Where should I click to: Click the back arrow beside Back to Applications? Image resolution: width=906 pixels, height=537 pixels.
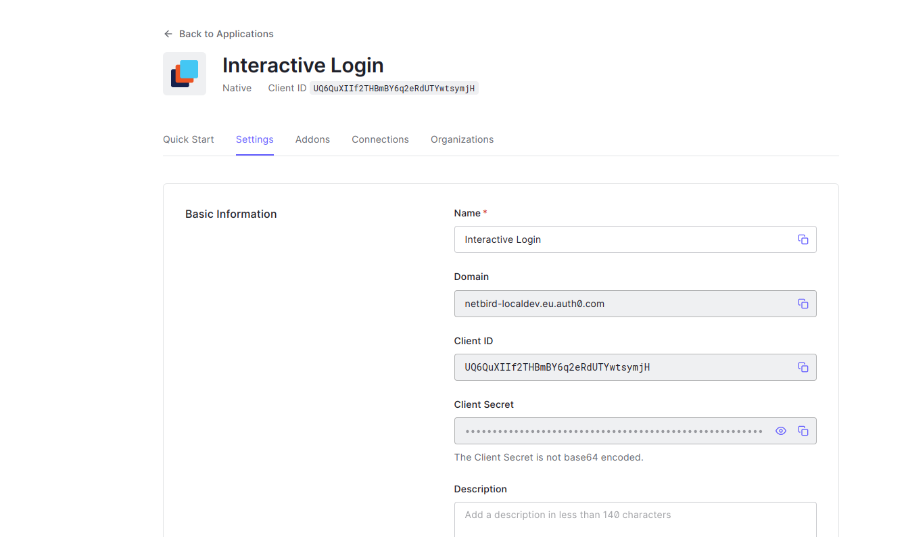pos(168,33)
